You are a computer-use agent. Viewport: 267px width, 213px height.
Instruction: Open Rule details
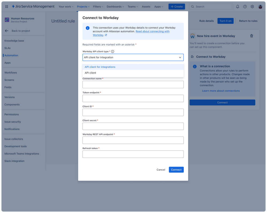(x=206, y=21)
